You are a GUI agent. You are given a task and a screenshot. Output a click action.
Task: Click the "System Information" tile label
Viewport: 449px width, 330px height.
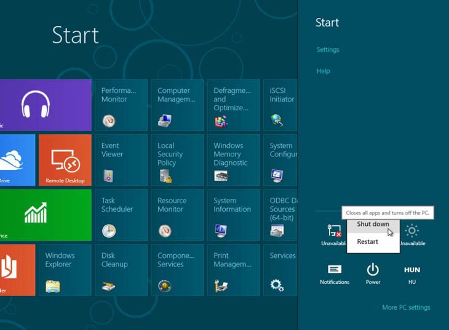232,204
